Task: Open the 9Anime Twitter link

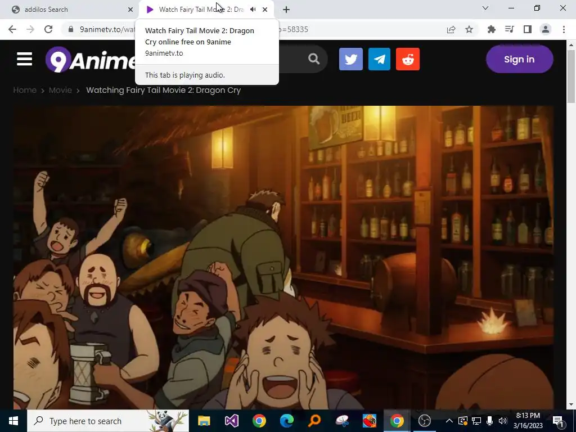Action: click(351, 59)
